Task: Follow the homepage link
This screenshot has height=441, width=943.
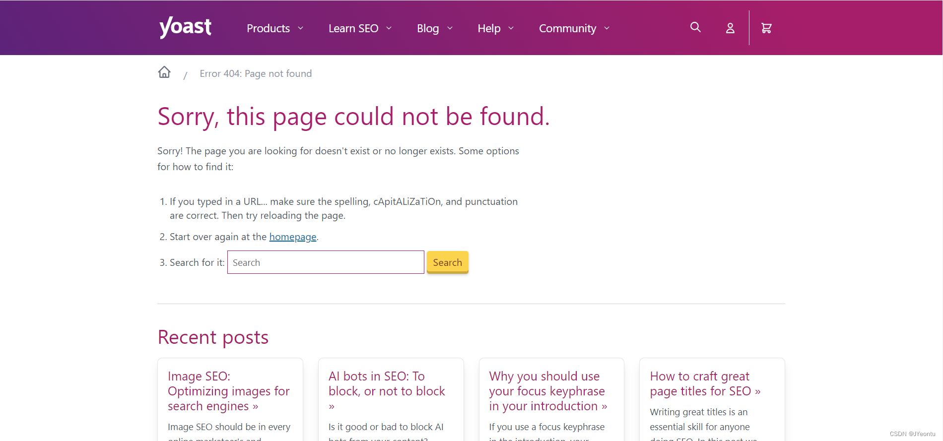Action: (x=292, y=237)
